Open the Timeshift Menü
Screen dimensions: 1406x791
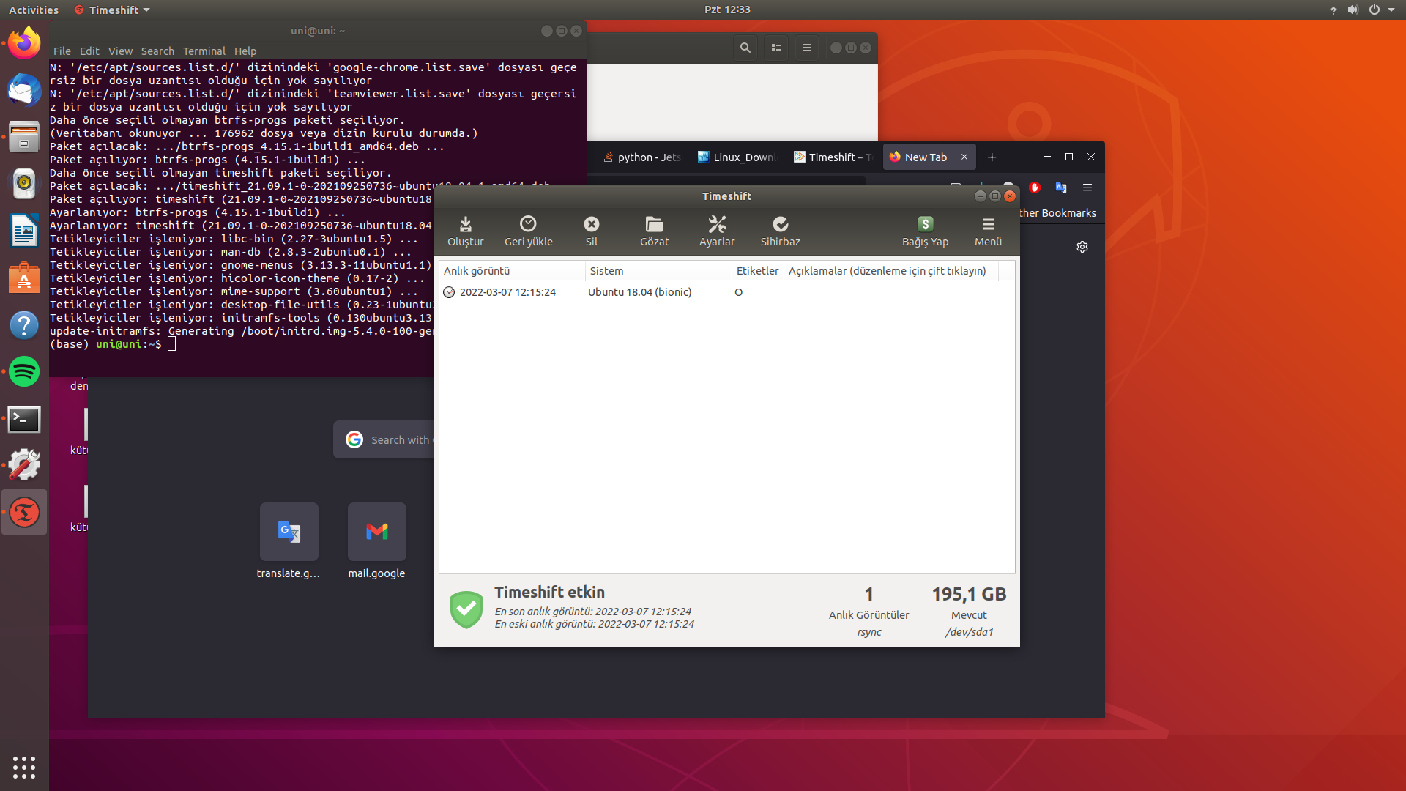pyautogui.click(x=988, y=230)
